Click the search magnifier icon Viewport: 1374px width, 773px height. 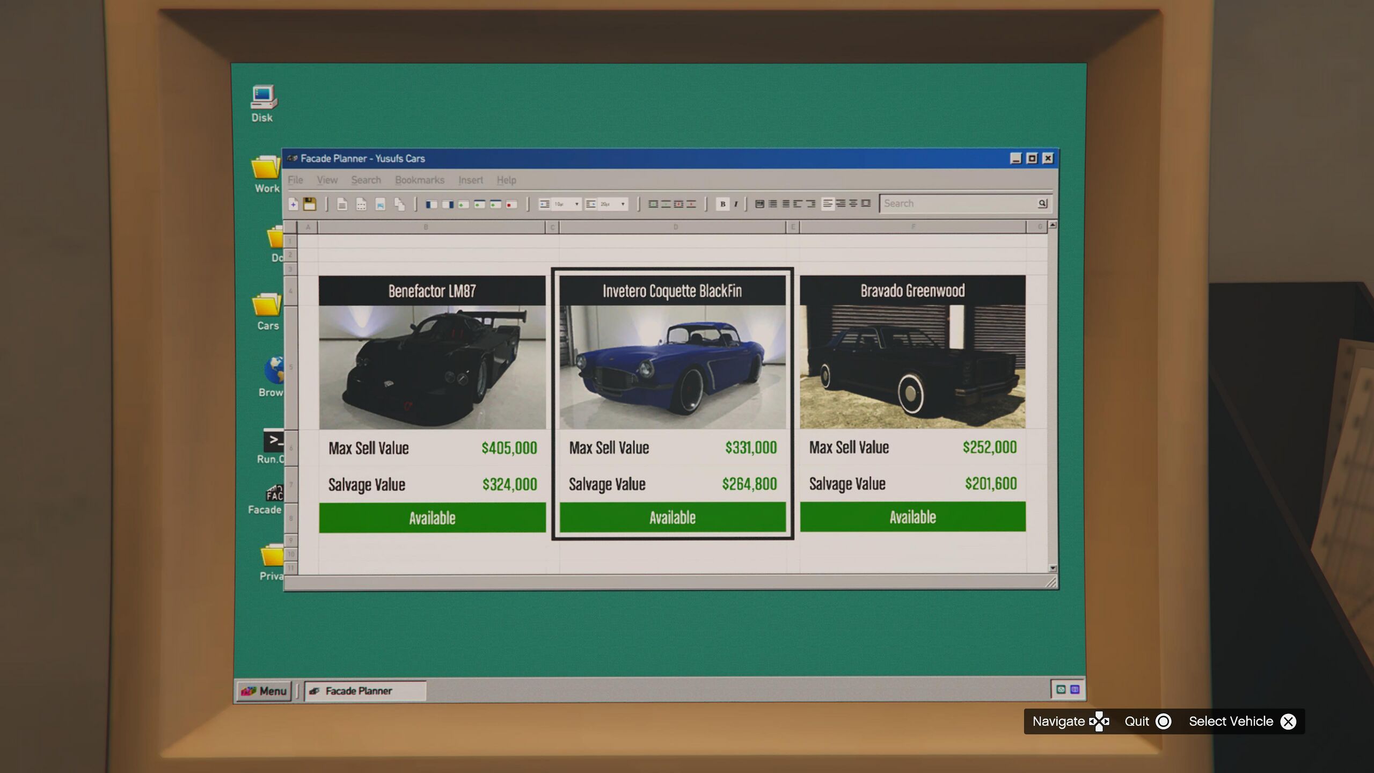[1042, 203]
